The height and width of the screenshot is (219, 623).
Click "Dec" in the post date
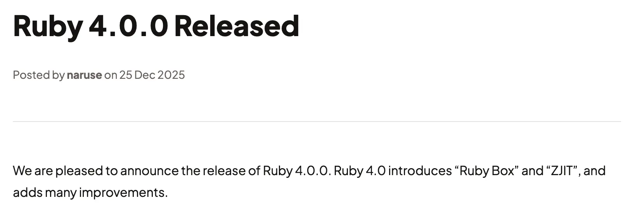[145, 75]
